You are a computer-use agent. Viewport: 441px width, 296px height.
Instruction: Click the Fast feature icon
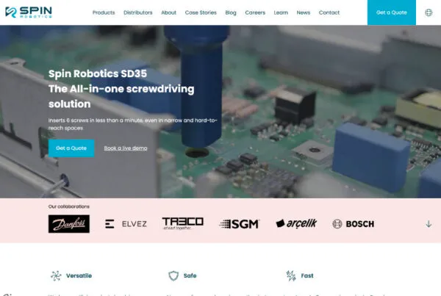click(x=291, y=276)
